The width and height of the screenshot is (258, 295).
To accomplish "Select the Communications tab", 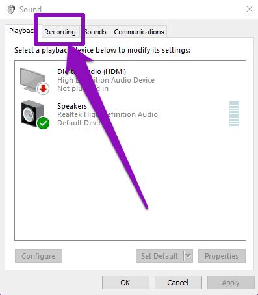I will click(138, 32).
